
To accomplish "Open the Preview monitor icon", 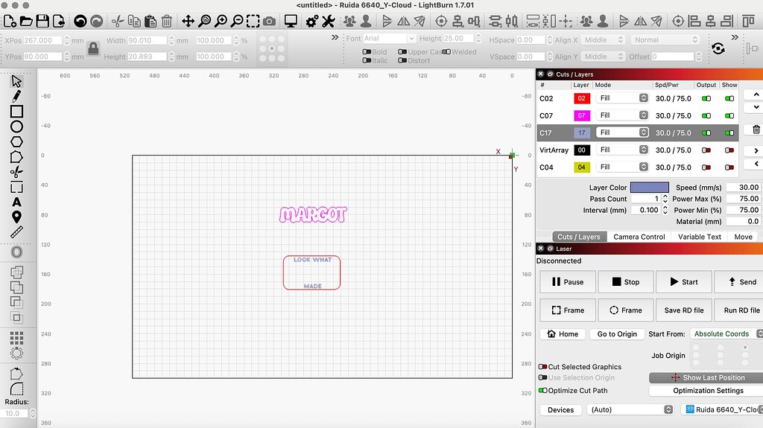I will [291, 21].
